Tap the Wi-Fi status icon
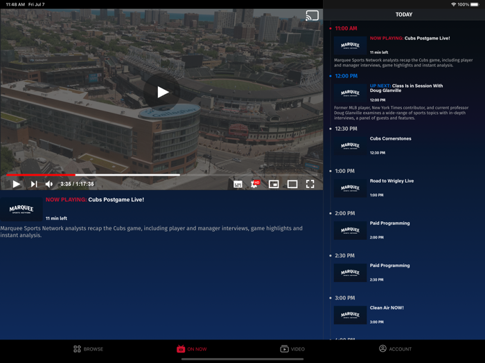The height and width of the screenshot is (363, 485). pos(453,4)
